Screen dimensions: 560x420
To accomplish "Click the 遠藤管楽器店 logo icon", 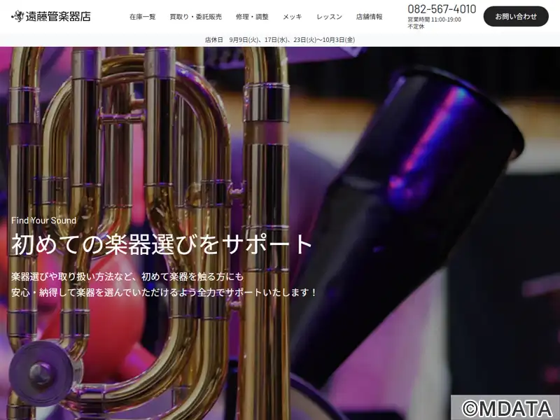I will 17,16.
